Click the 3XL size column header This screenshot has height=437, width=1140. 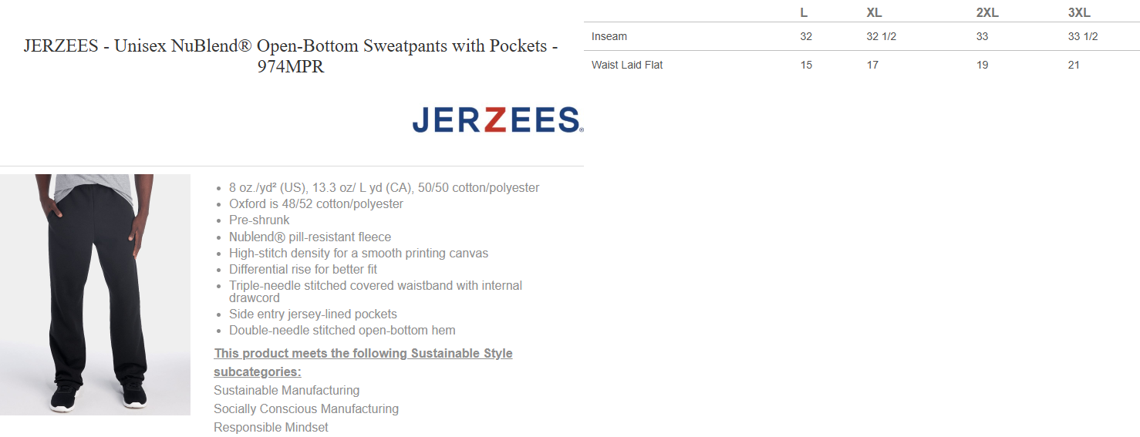(x=1079, y=13)
